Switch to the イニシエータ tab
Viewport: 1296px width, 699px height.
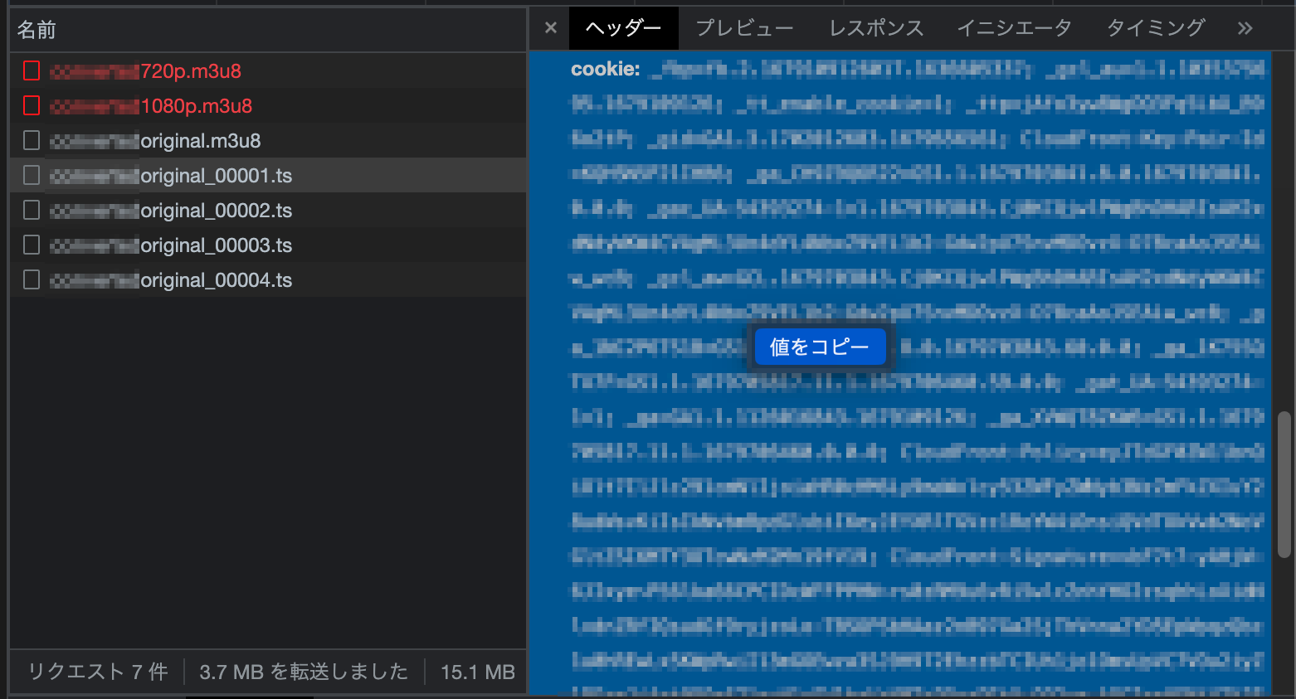coord(1014,28)
